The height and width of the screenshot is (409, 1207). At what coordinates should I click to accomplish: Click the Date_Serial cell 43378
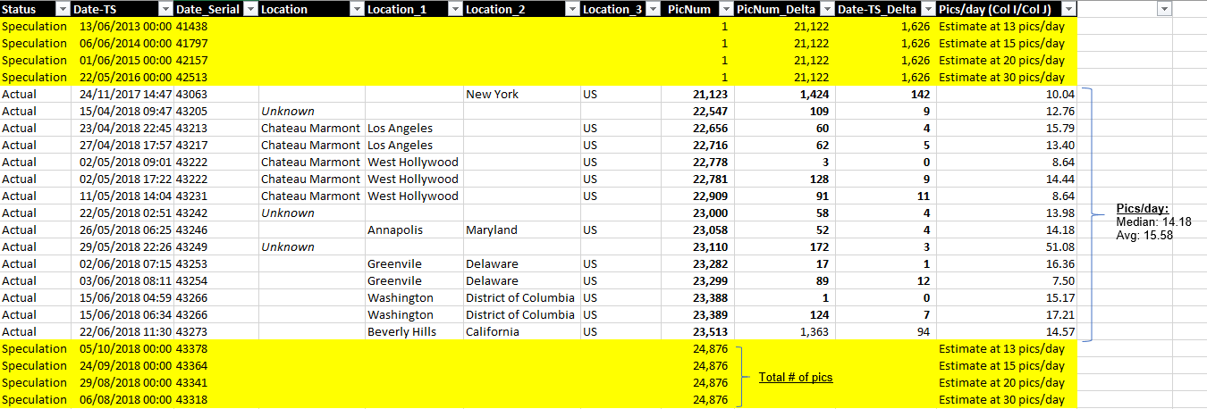pyautogui.click(x=215, y=348)
